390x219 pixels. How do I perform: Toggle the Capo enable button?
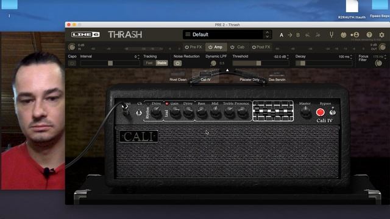[72, 63]
